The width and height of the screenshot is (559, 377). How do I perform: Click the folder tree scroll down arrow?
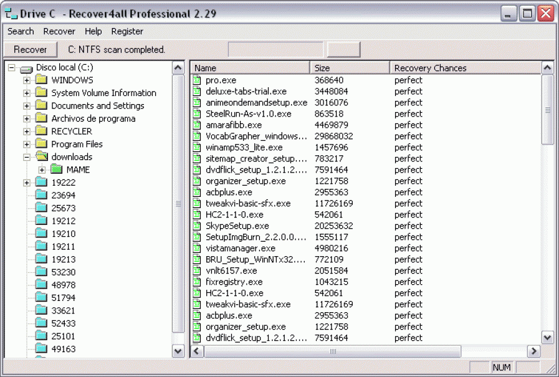(178, 351)
